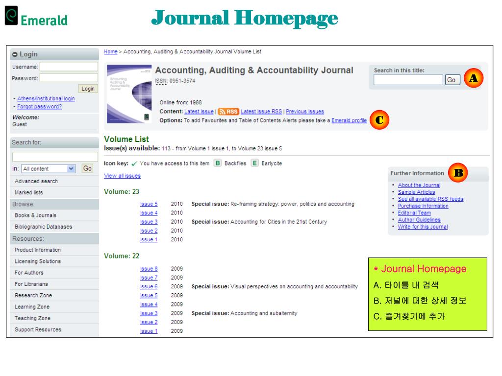Click the Backfiles B icon in icon key
This screenshot has width=502, height=376.
217,163
